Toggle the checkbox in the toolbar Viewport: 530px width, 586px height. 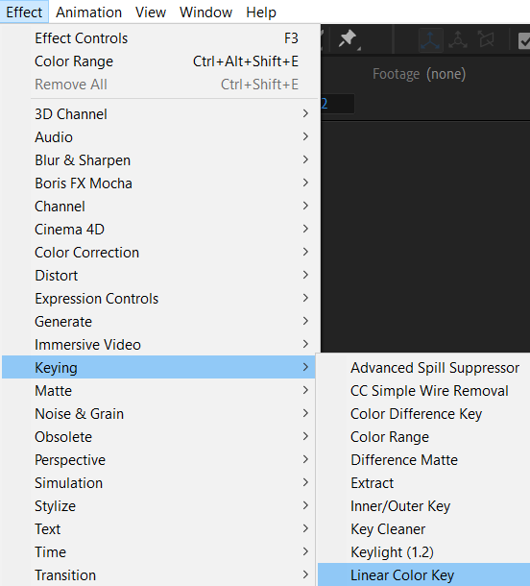[524, 40]
